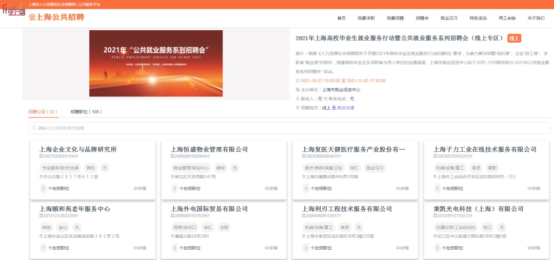Click eye icon for 上海复医天健医疗服务 details

398,189
